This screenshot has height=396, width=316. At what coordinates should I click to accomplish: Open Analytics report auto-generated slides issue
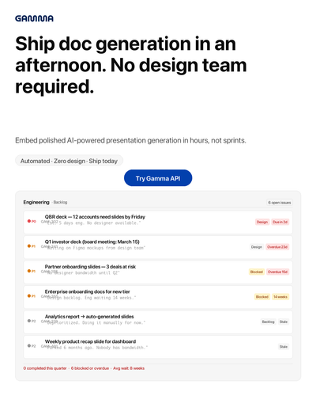[x=158, y=322]
